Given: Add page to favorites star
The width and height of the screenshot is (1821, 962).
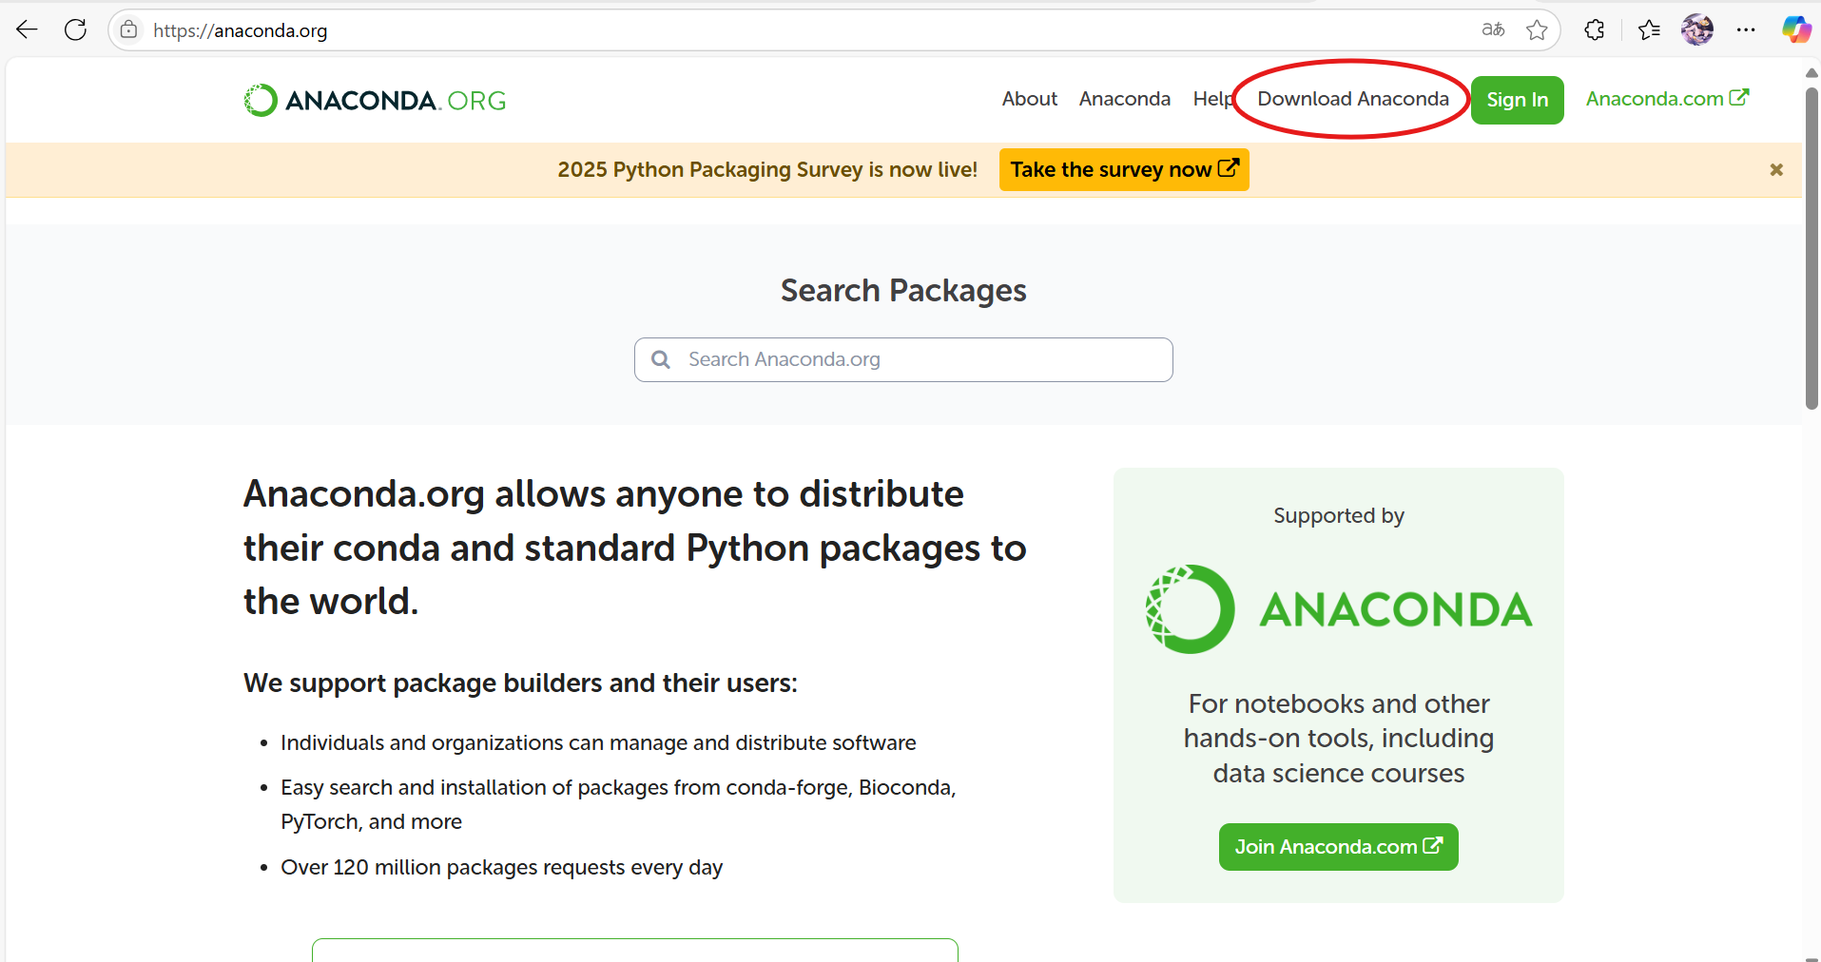Looking at the screenshot, I should click(1537, 30).
